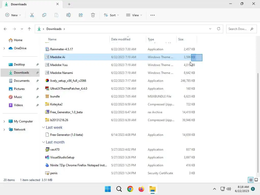Viewport: 260px width, 195px height.
Task: Open Documents in navigation pane
Action: coord(22,81)
